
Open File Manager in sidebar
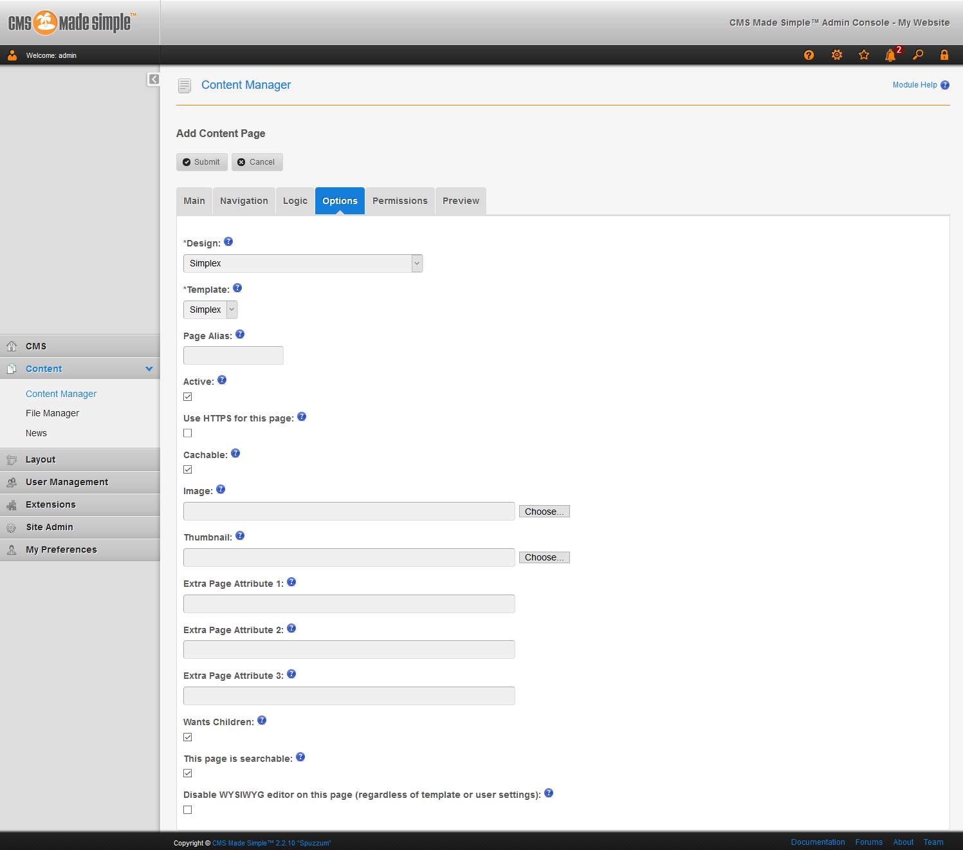point(53,413)
